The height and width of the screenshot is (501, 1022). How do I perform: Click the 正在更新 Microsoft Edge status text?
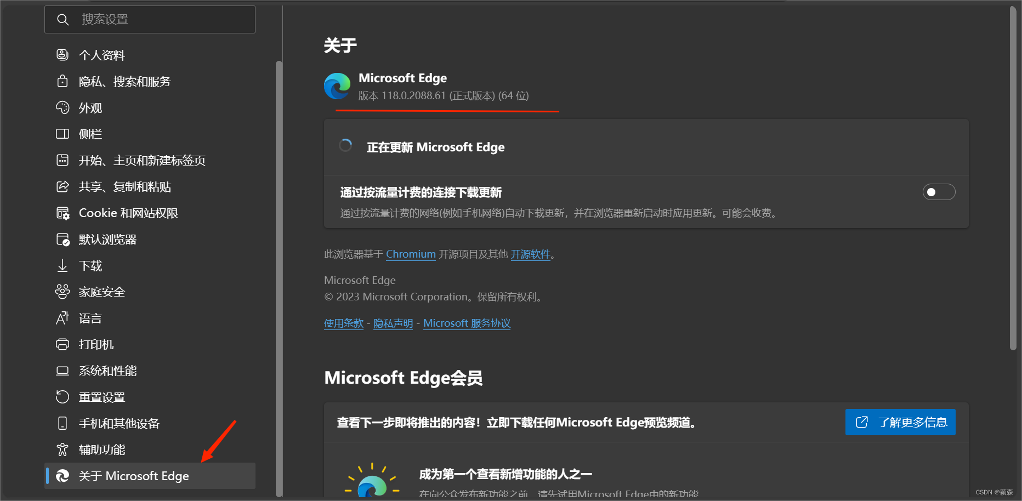435,147
